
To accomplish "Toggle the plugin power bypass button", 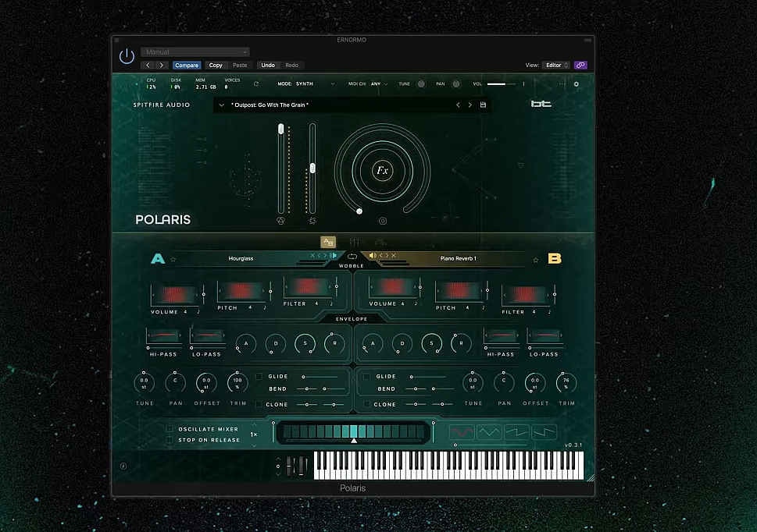I will [127, 56].
